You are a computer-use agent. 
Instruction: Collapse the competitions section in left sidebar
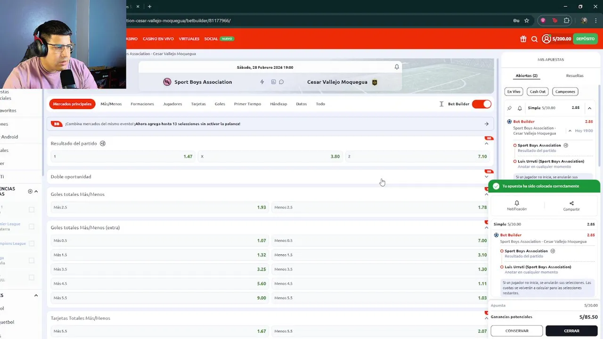[x=36, y=191]
